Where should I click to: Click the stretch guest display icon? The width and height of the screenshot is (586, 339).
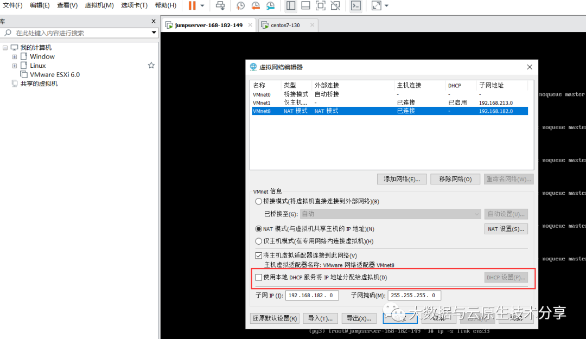coord(377,5)
